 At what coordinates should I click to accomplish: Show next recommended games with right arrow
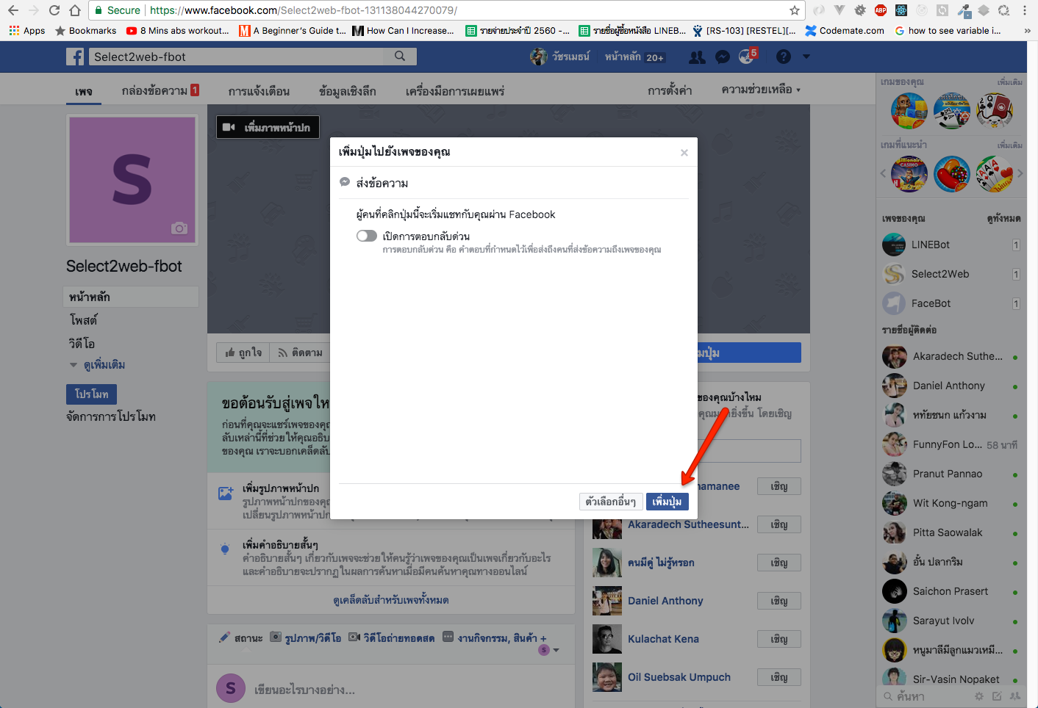tap(1020, 173)
